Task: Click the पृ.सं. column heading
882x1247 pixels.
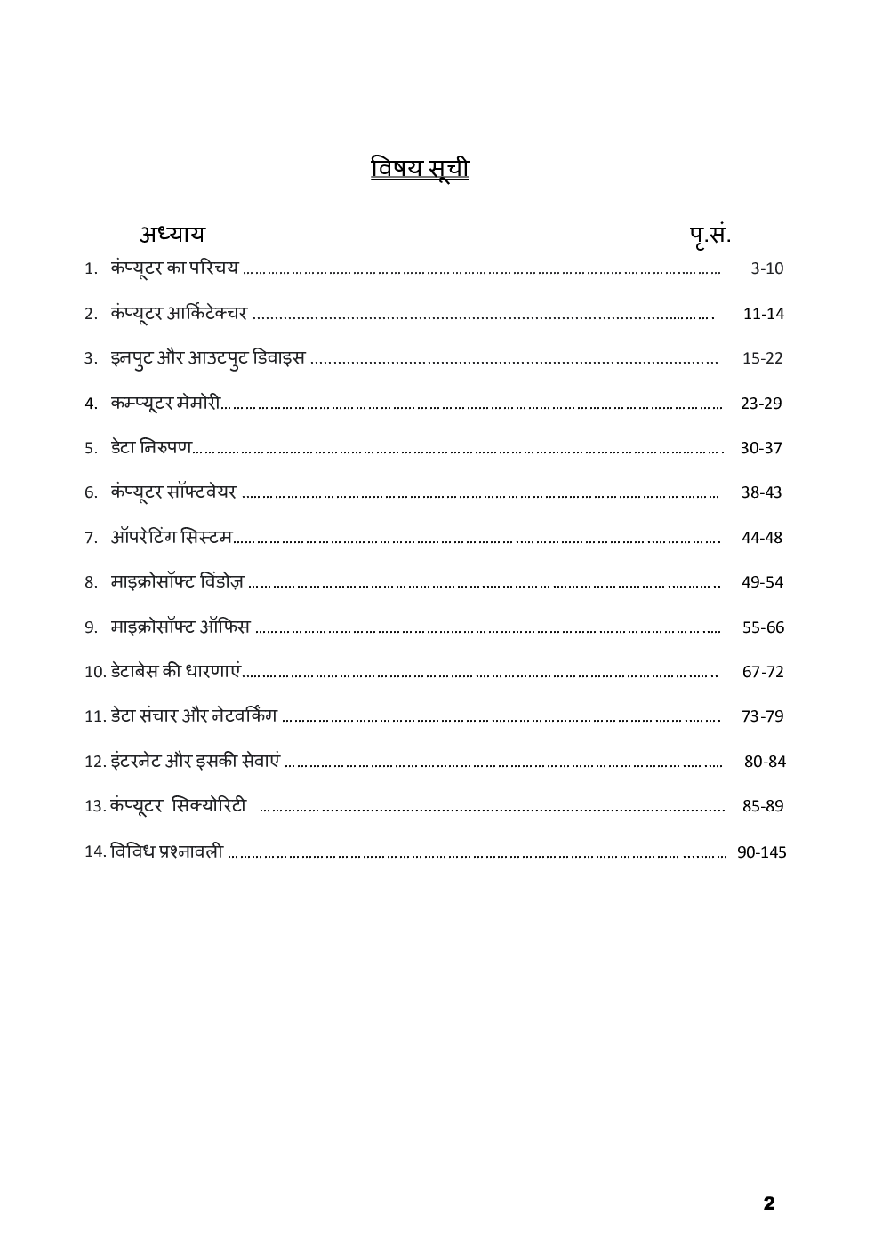Action: point(709,235)
